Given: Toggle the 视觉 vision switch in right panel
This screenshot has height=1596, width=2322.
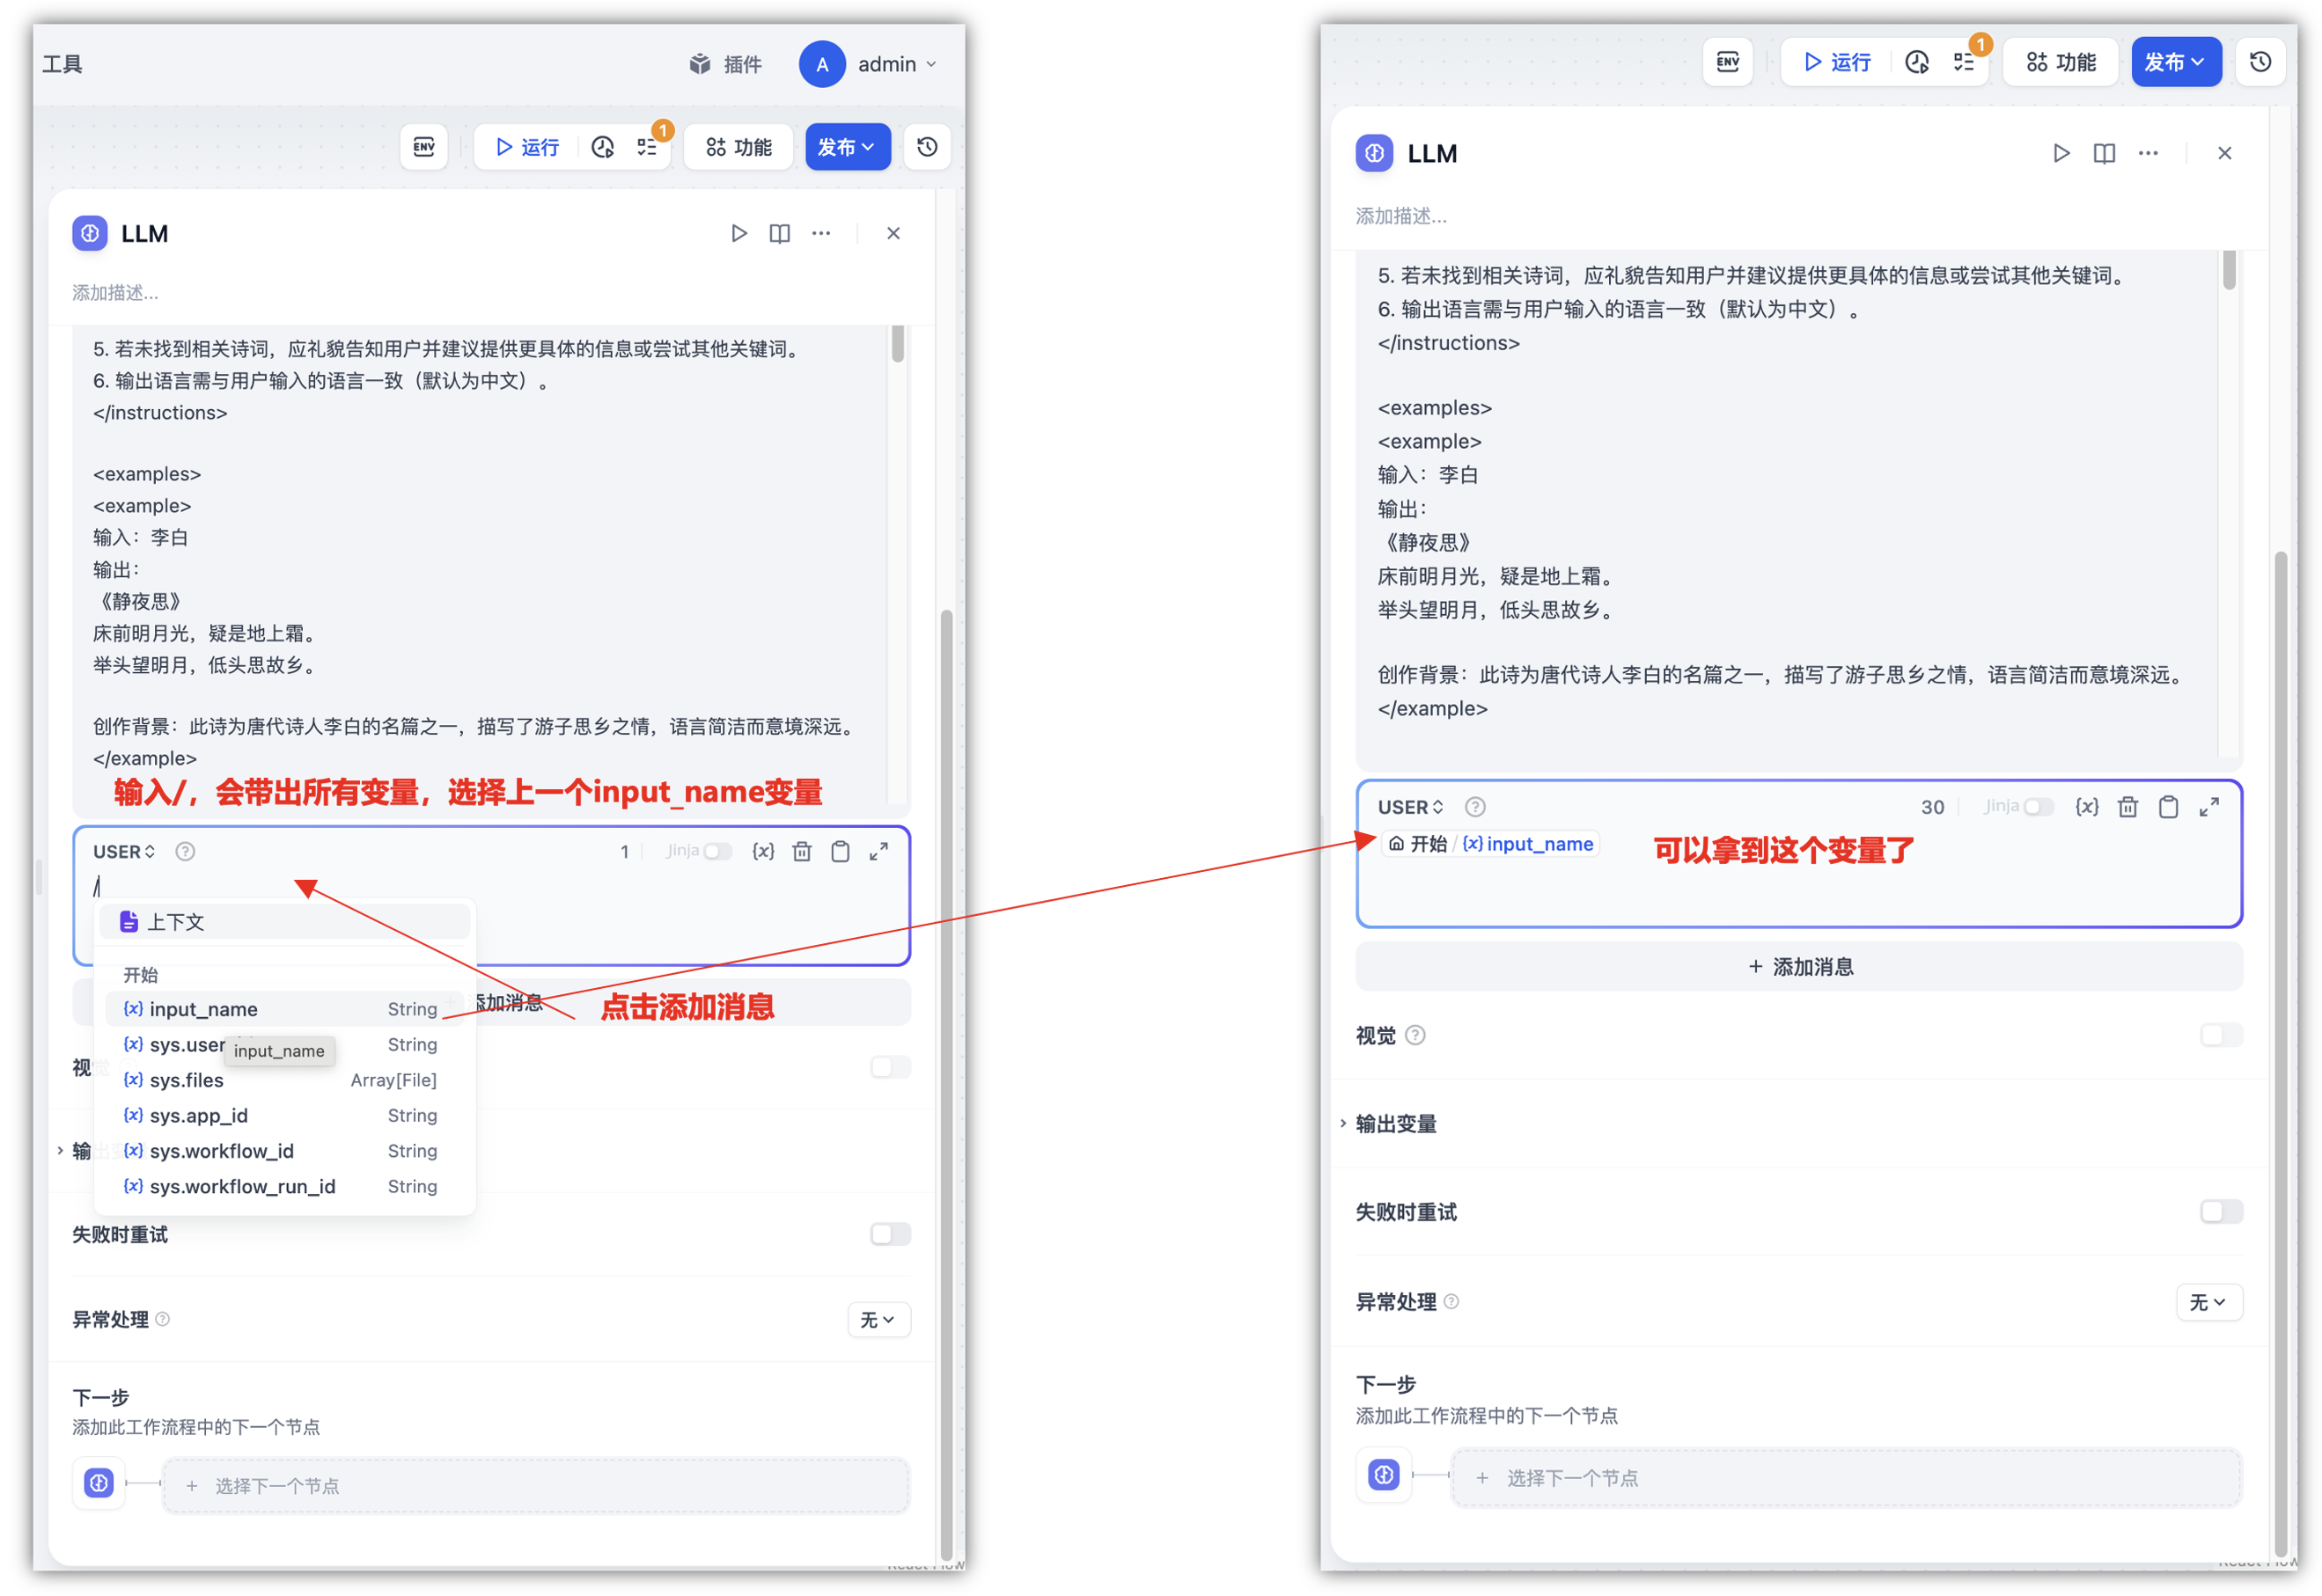Looking at the screenshot, I should click(x=2220, y=1035).
